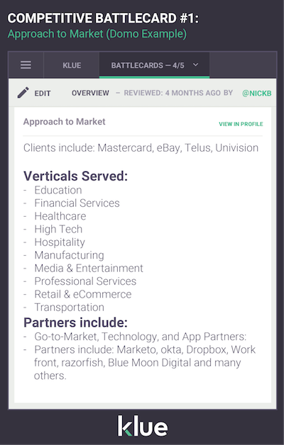284x445 pixels.
Task: Click the Competitive Battlecard #1 title
Action: [103, 18]
